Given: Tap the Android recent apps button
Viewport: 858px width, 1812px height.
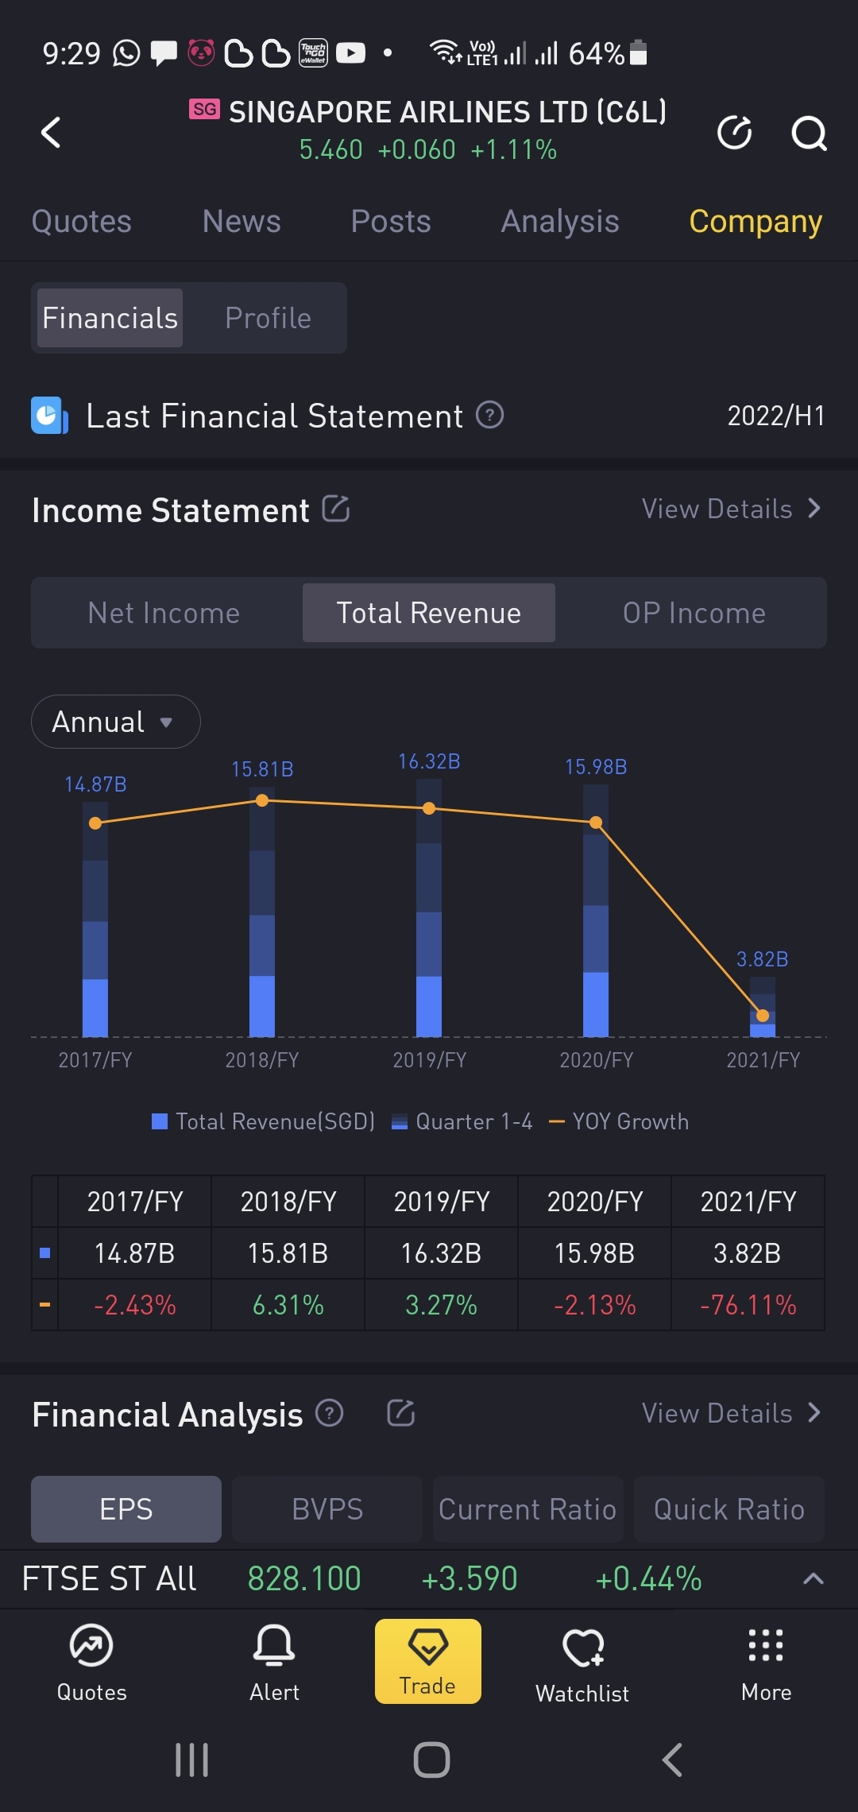Looking at the screenshot, I should pos(191,1760).
